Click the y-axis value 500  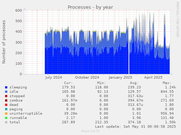pos(19,21)
